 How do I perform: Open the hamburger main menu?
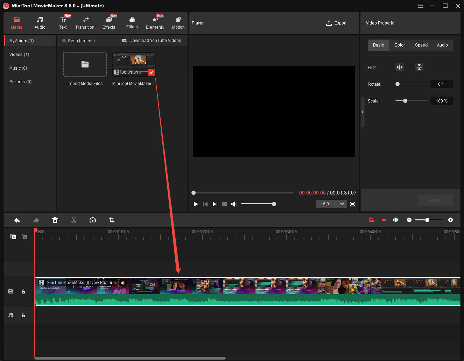pos(420,6)
